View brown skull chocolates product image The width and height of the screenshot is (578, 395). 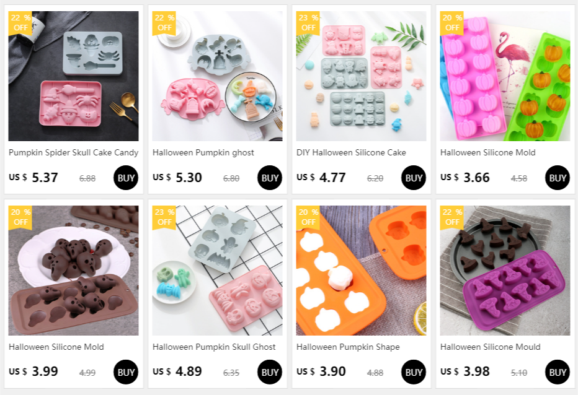[x=73, y=270]
